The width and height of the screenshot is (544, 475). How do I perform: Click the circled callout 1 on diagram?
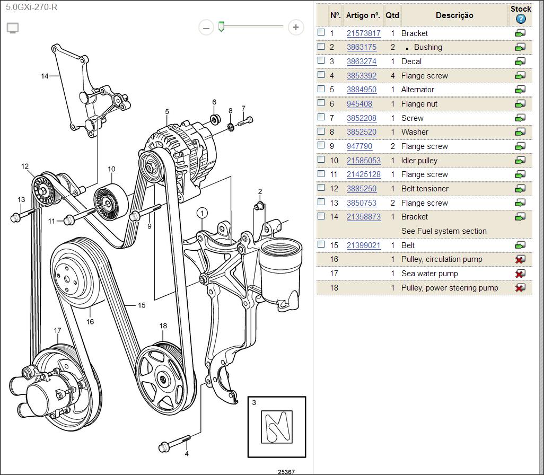tap(202, 213)
